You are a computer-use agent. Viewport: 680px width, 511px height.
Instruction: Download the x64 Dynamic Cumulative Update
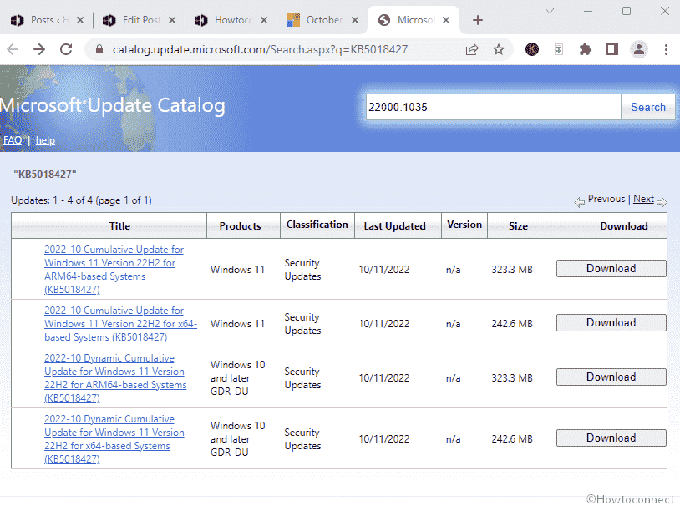coord(611,438)
